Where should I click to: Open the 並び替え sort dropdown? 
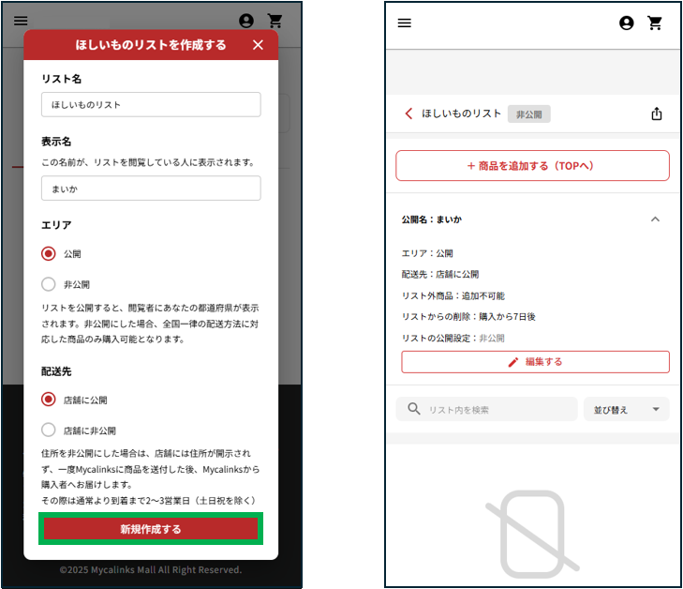point(626,410)
